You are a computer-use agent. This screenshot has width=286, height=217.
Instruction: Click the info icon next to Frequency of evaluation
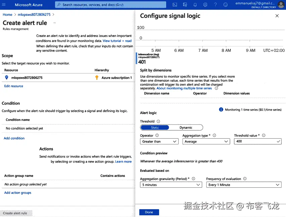[245, 179]
